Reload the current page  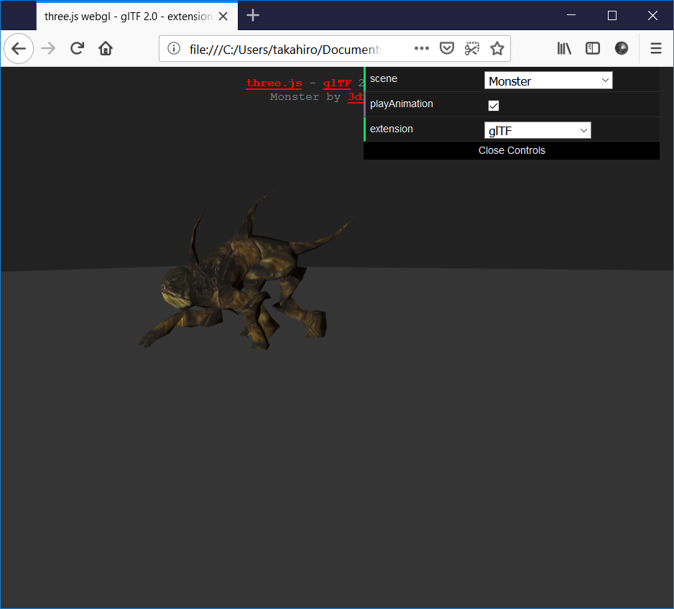point(77,49)
